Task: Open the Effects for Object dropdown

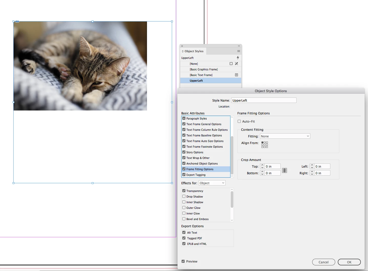Action: [x=212, y=183]
